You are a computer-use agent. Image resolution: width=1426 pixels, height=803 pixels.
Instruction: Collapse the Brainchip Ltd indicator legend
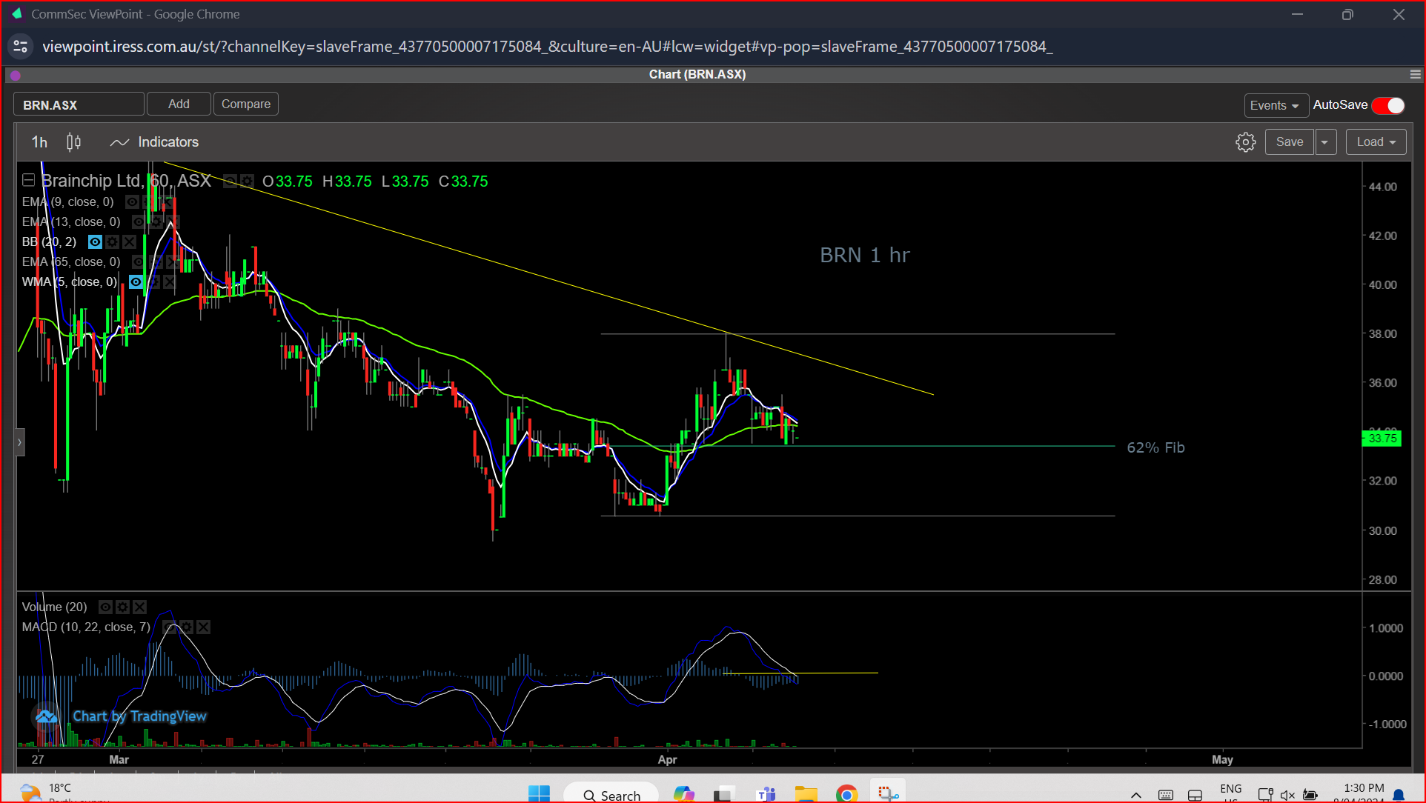click(x=29, y=180)
